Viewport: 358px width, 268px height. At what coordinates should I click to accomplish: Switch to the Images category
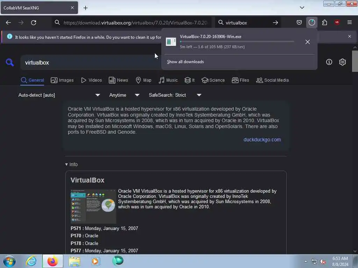pos(62,80)
